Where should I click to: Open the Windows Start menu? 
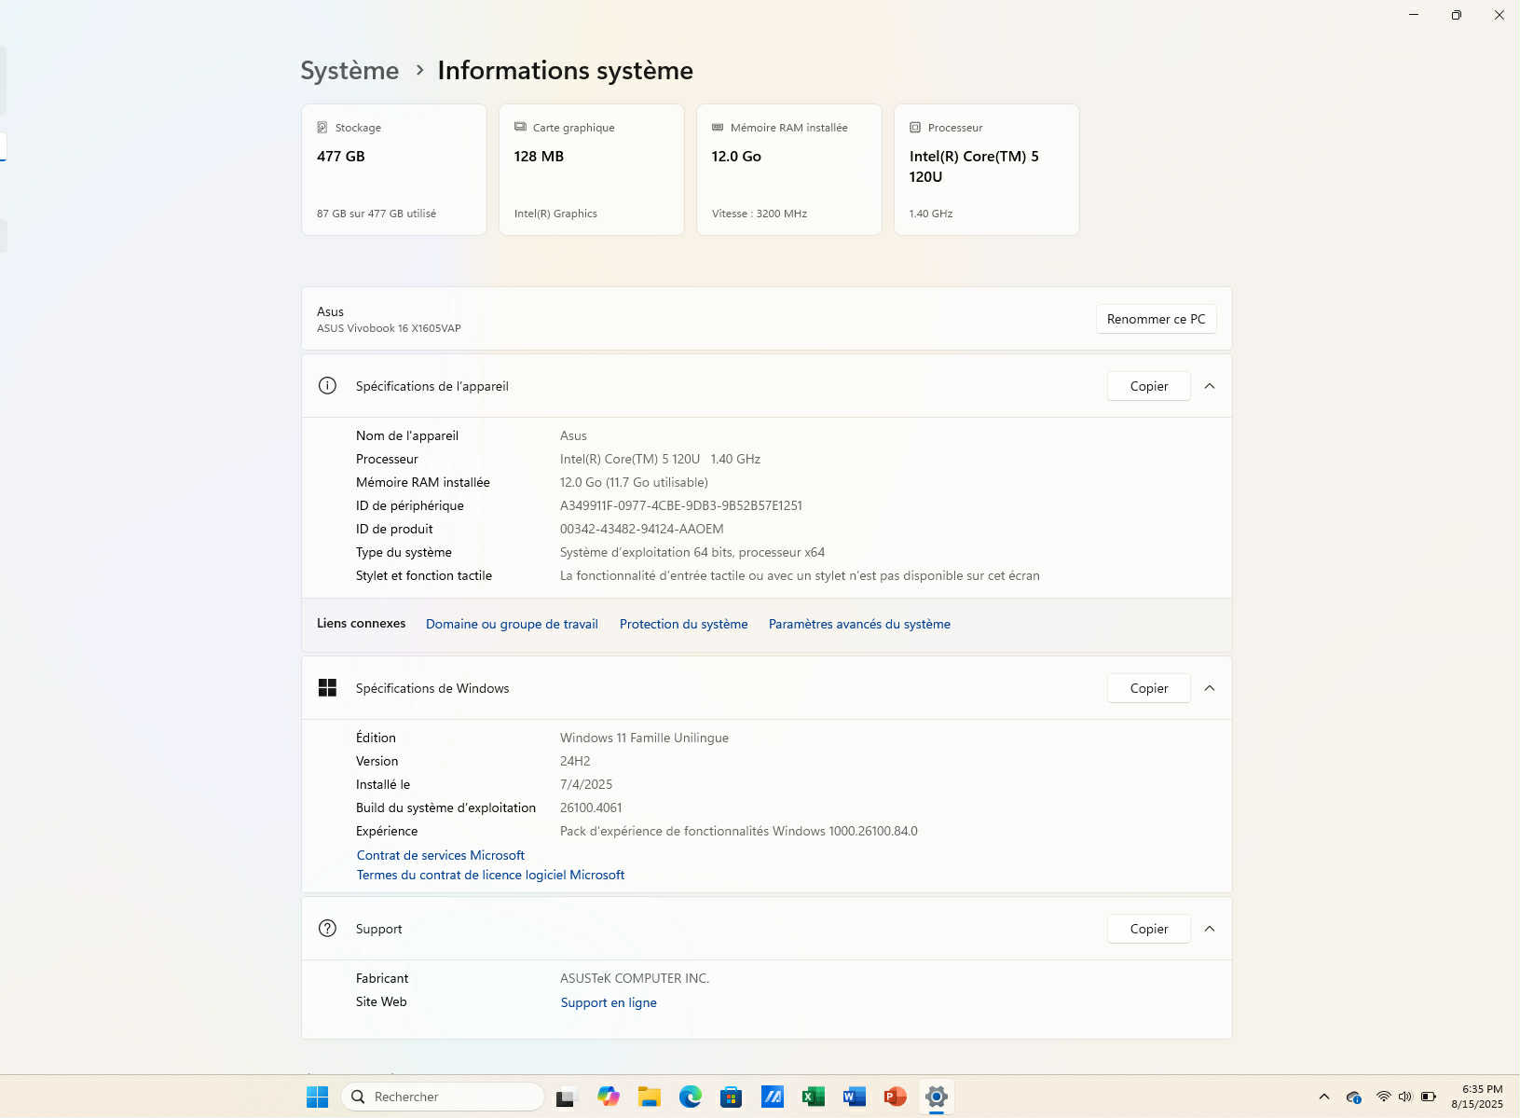317,1097
